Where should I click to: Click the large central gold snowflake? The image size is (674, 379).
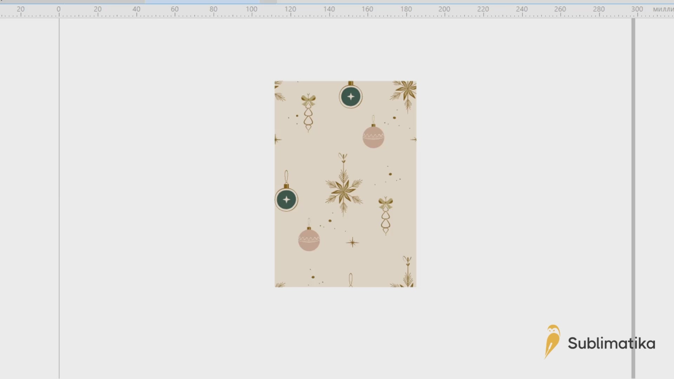pyautogui.click(x=344, y=191)
